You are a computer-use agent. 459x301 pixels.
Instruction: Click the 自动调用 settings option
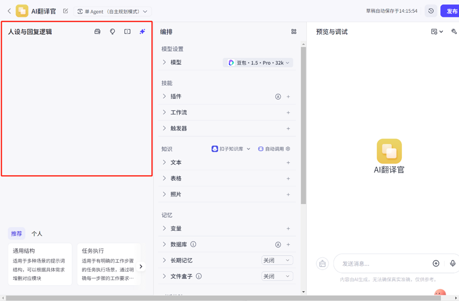pos(274,149)
